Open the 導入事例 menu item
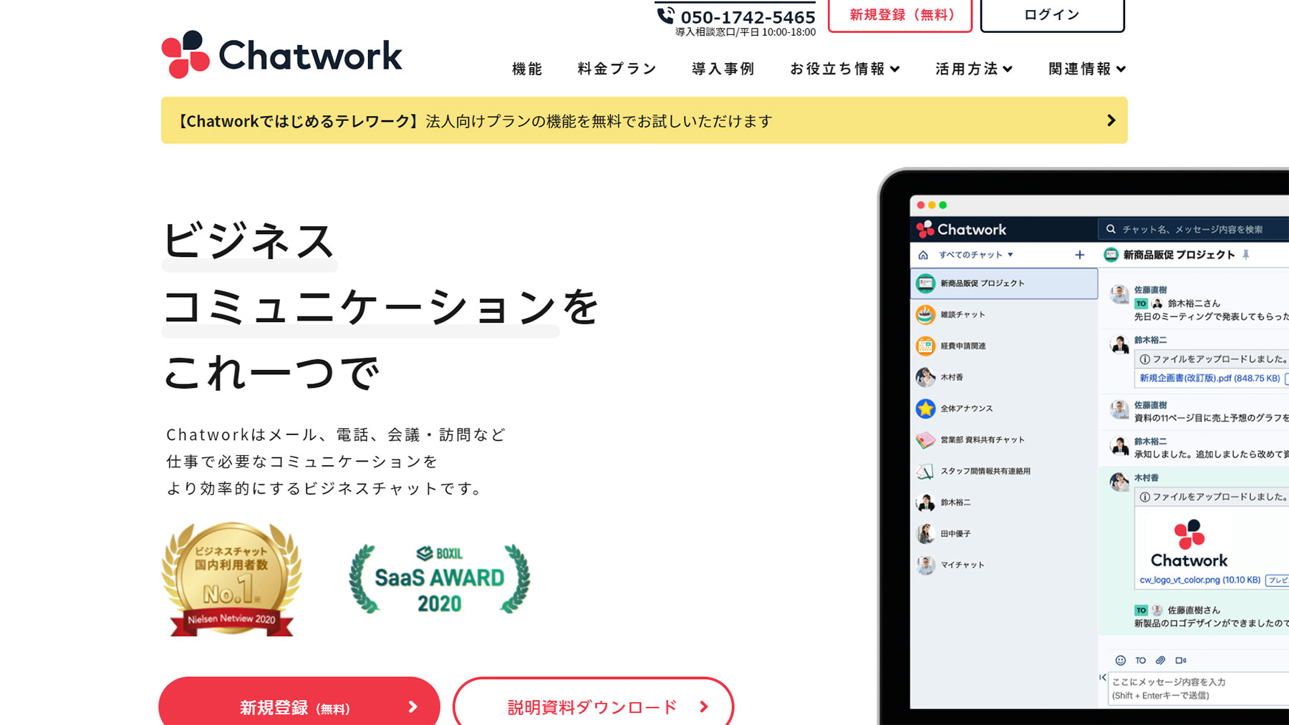Image resolution: width=1289 pixels, height=725 pixels. tap(723, 69)
